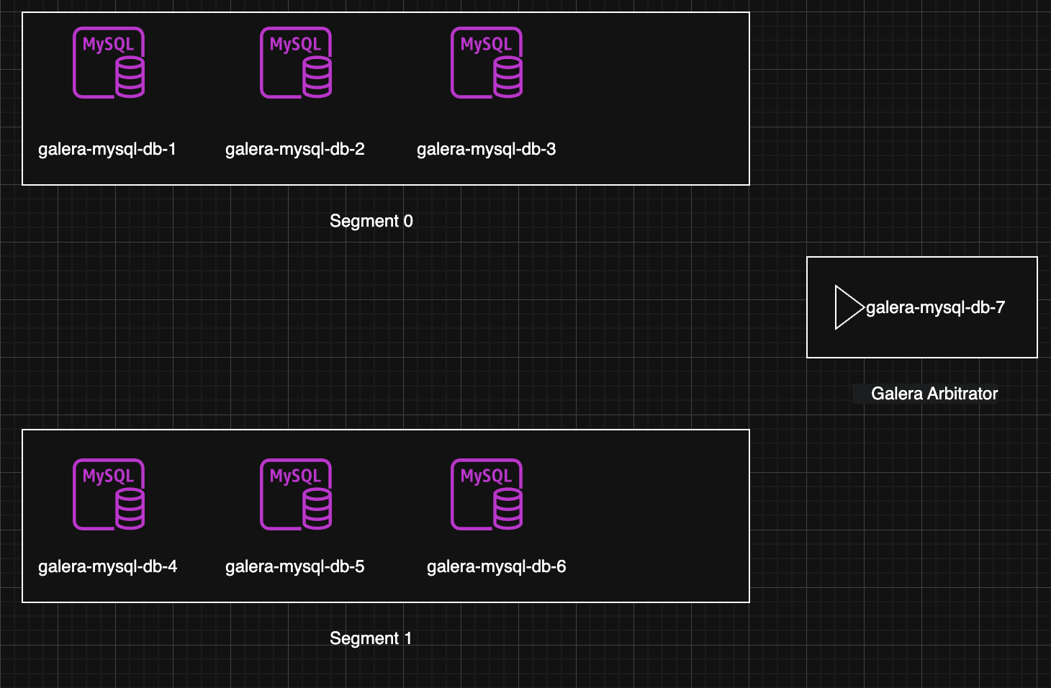Viewport: 1051px width, 688px height.
Task: Click the galera-mysql-db-1 text label
Action: [107, 149]
